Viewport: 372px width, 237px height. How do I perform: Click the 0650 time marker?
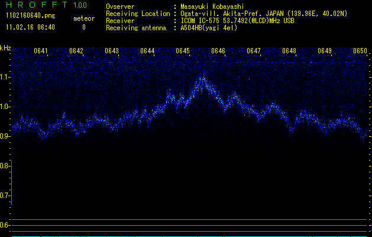point(360,51)
